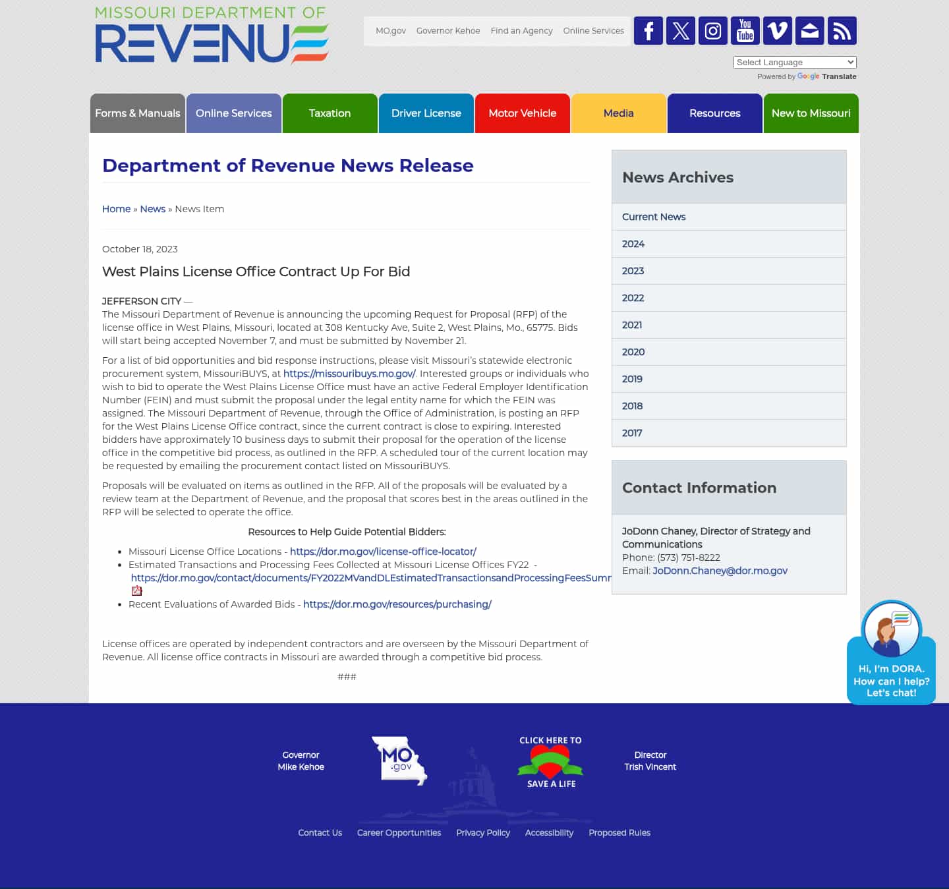Open the X (Twitter) profile

(681, 30)
